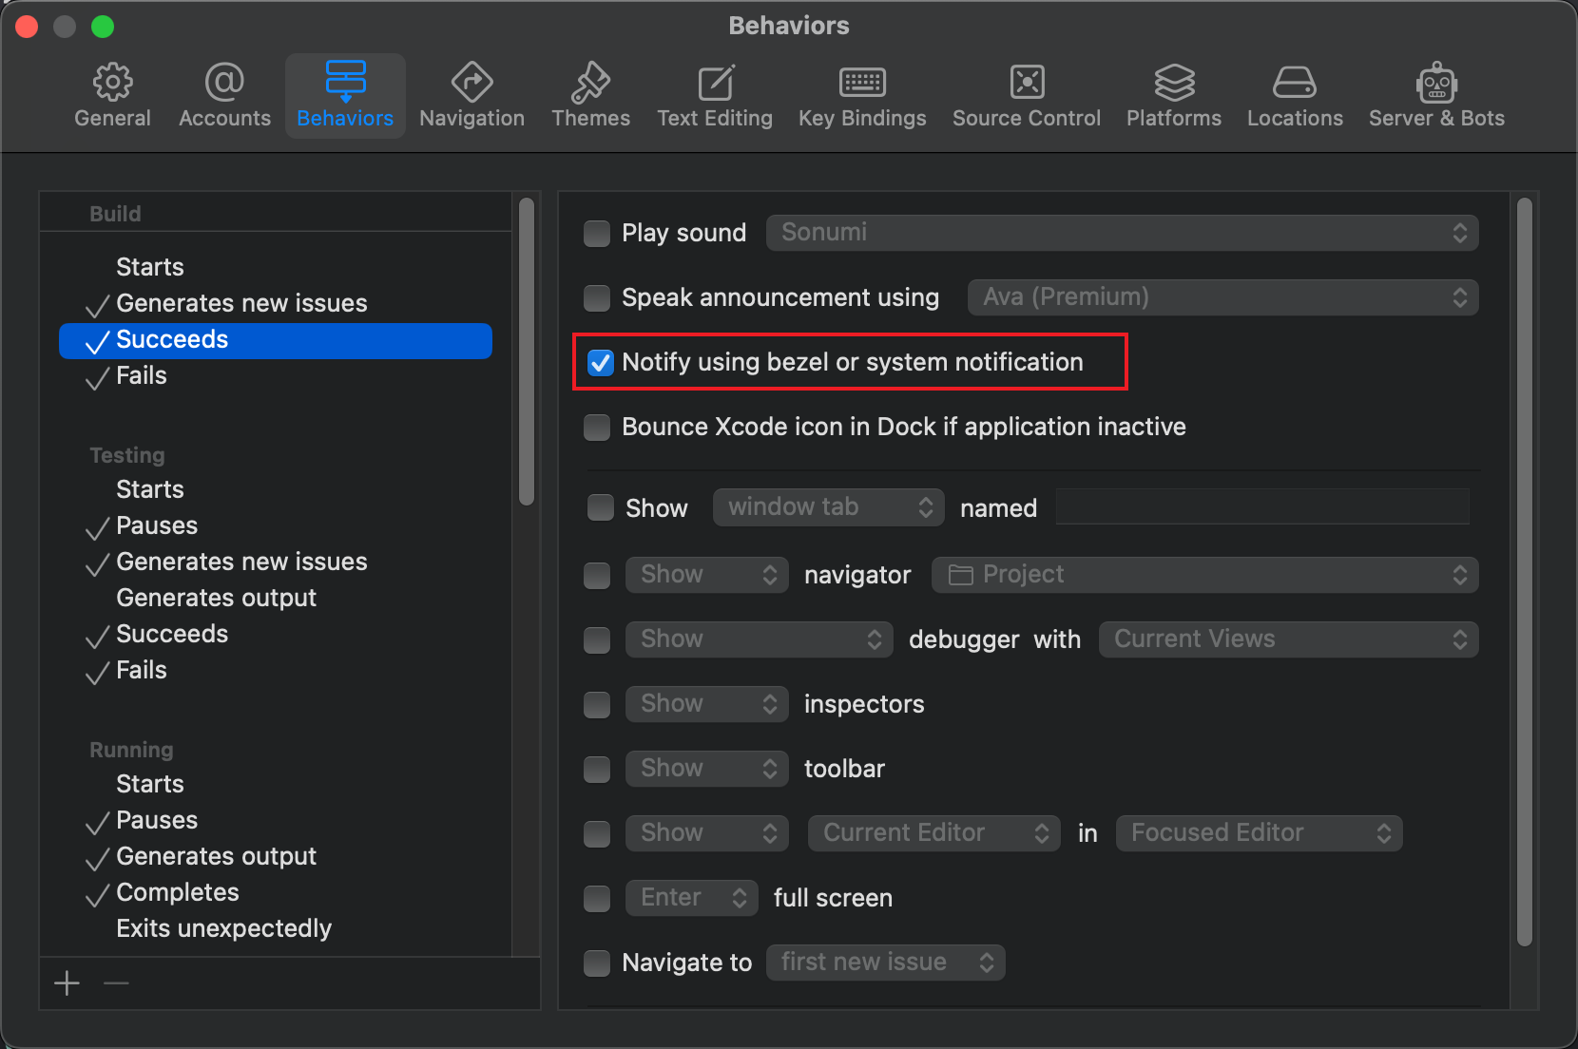This screenshot has height=1049, width=1578.
Task: Open the Accounts preferences pane
Action: tap(224, 95)
